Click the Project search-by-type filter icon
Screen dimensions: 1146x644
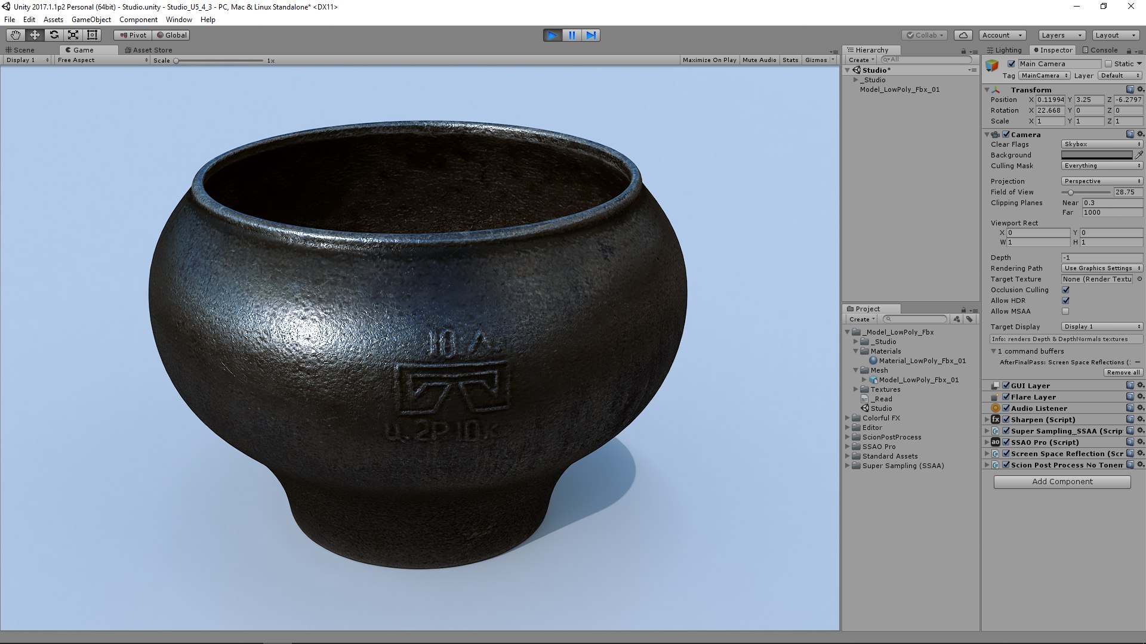(957, 319)
